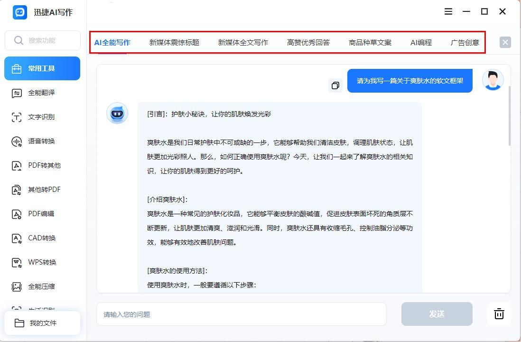Click the robot avatar of the AI

coord(117,113)
